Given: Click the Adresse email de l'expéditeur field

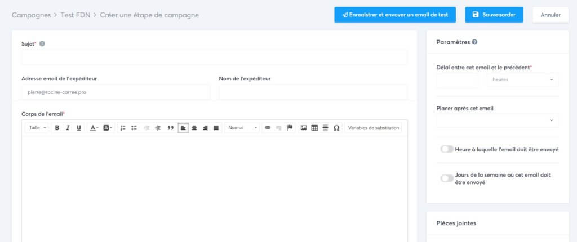Looking at the screenshot, I should [116, 92].
